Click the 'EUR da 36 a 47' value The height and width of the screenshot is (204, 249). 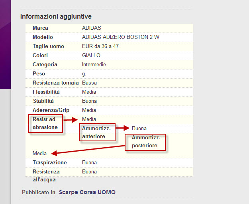pos(100,46)
